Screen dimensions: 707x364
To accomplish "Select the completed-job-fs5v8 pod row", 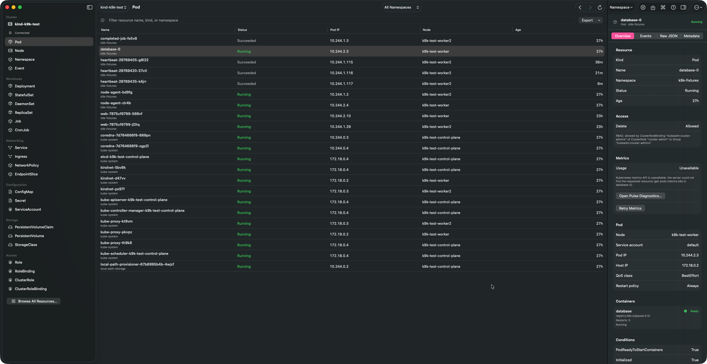I will click(x=352, y=41).
